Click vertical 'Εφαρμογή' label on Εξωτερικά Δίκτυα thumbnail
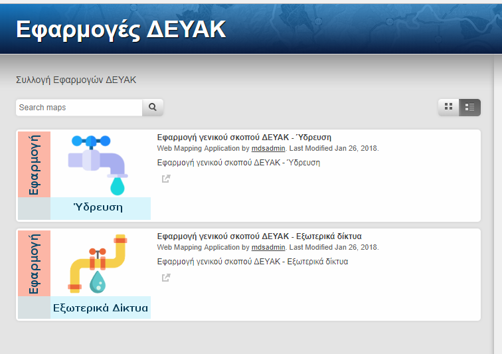The height and width of the screenshot is (354, 502). (34, 263)
